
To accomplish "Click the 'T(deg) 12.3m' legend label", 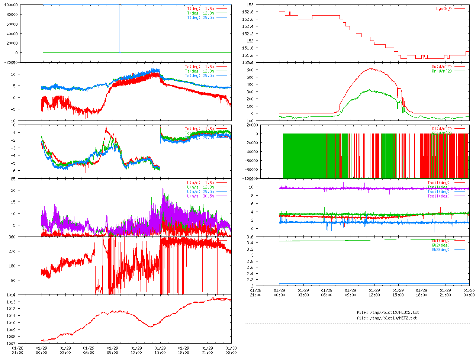I will tap(200, 13).
